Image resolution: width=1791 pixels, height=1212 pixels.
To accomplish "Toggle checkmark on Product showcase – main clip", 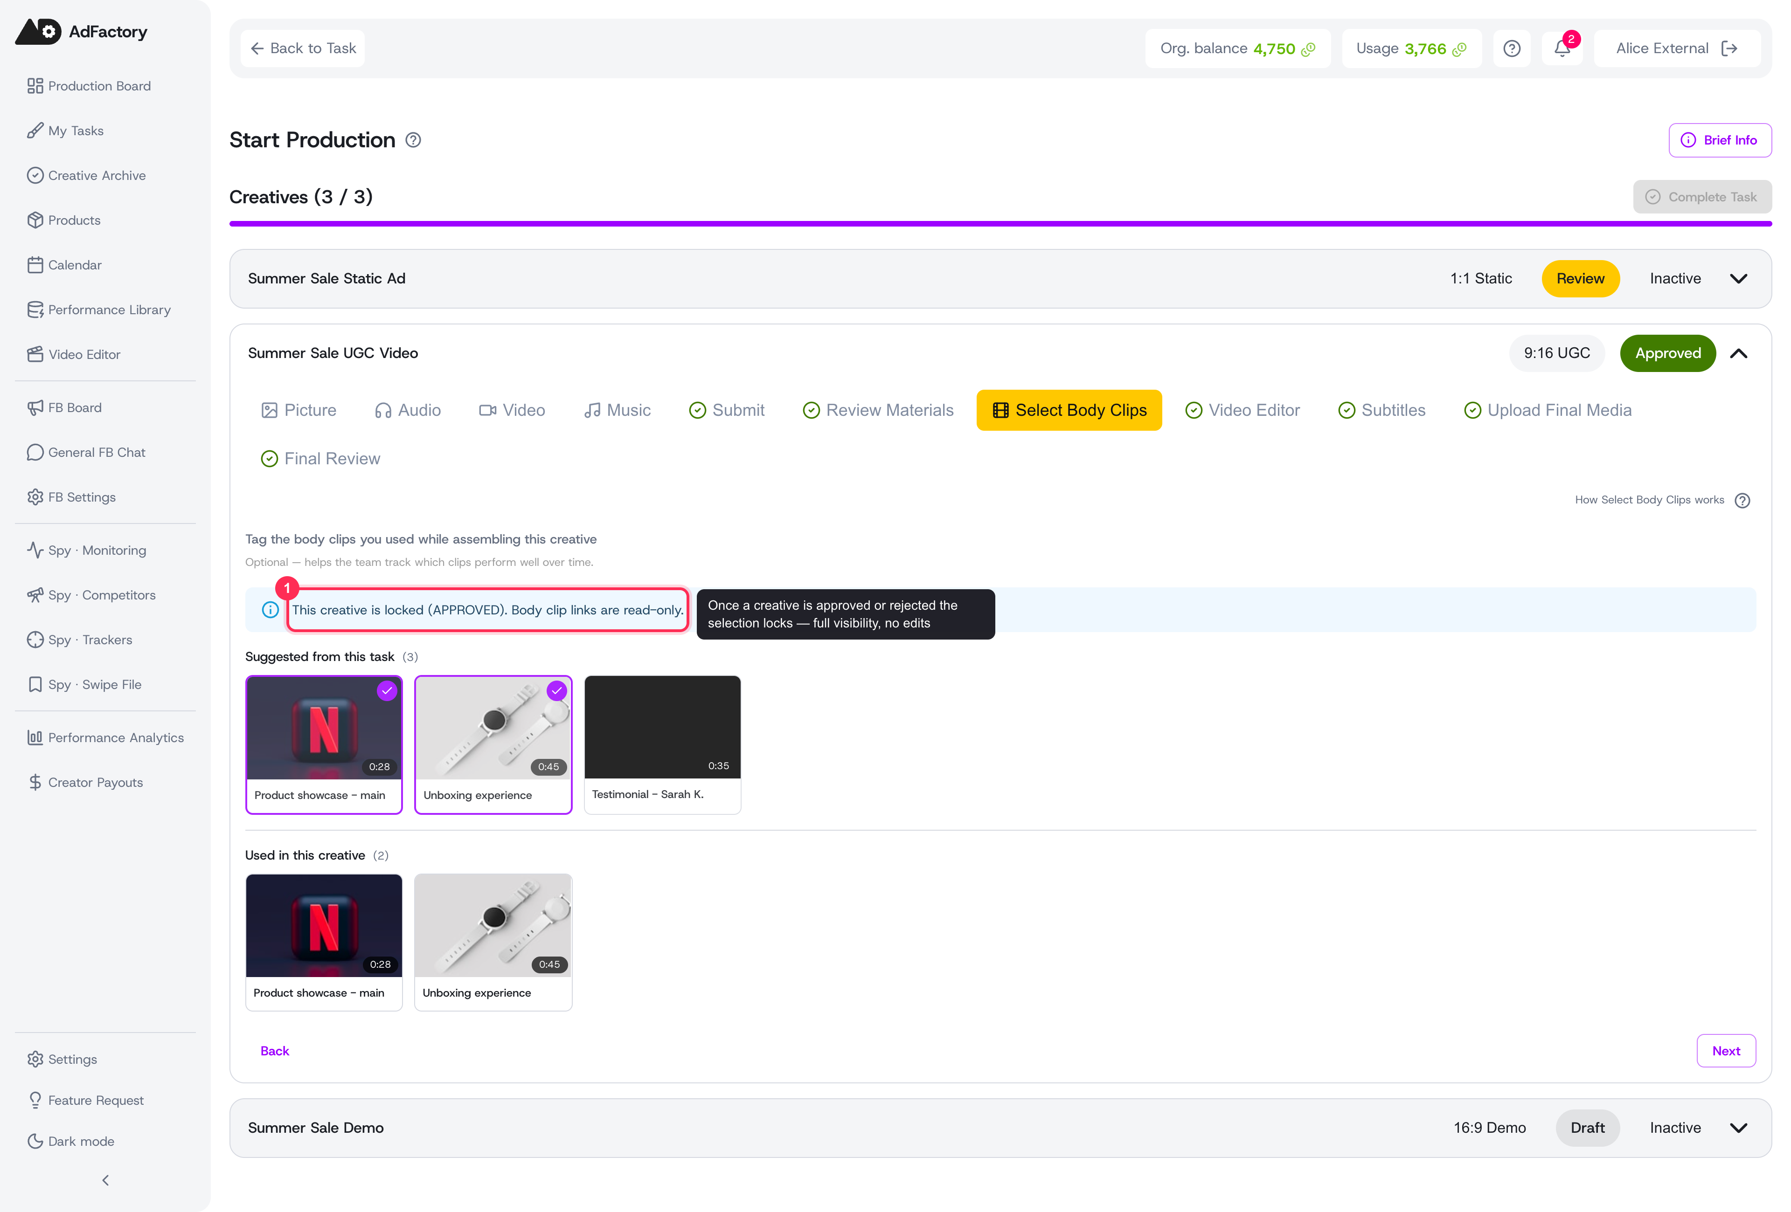I will (x=387, y=691).
